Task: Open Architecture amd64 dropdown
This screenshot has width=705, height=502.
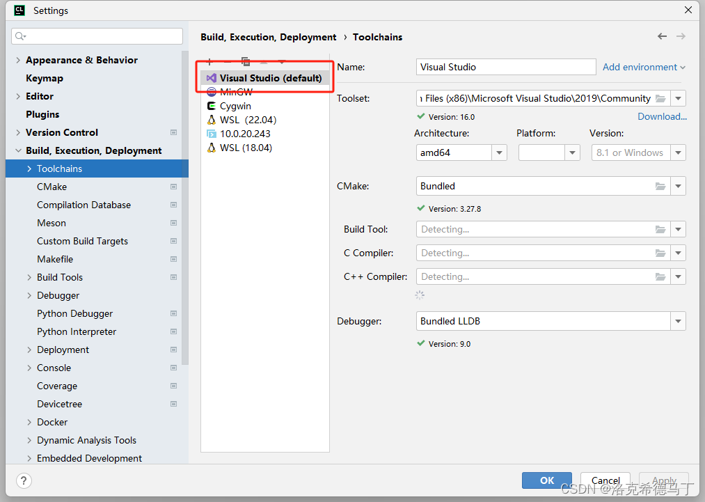Action: click(499, 153)
